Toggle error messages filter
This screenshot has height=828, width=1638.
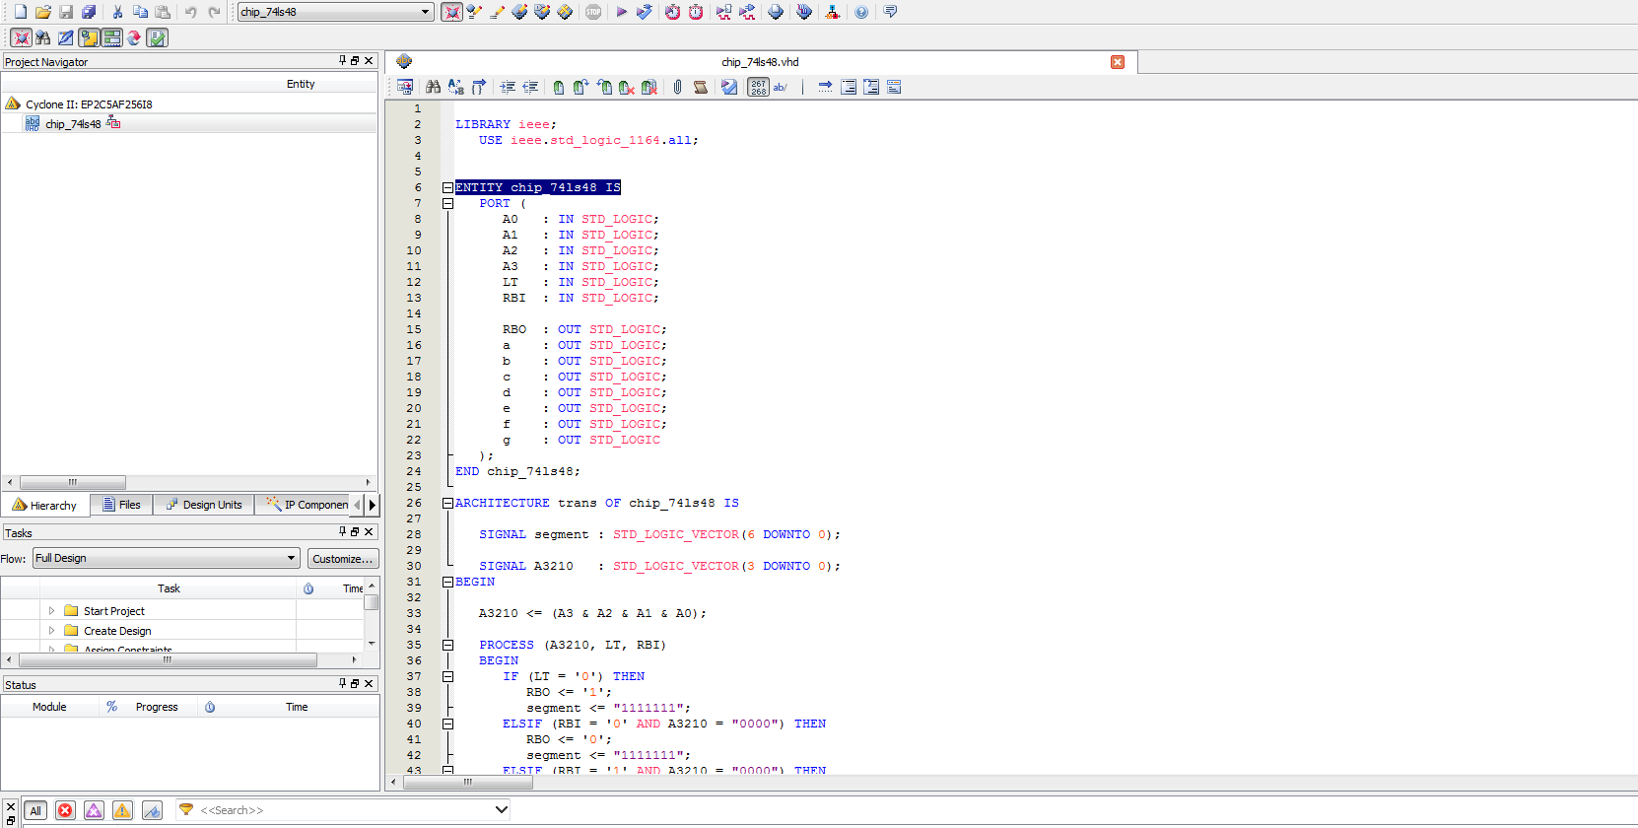coord(65,810)
